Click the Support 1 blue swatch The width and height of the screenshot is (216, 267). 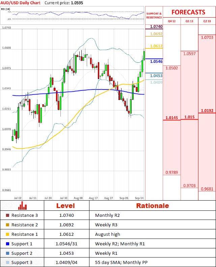pyautogui.click(x=8, y=244)
